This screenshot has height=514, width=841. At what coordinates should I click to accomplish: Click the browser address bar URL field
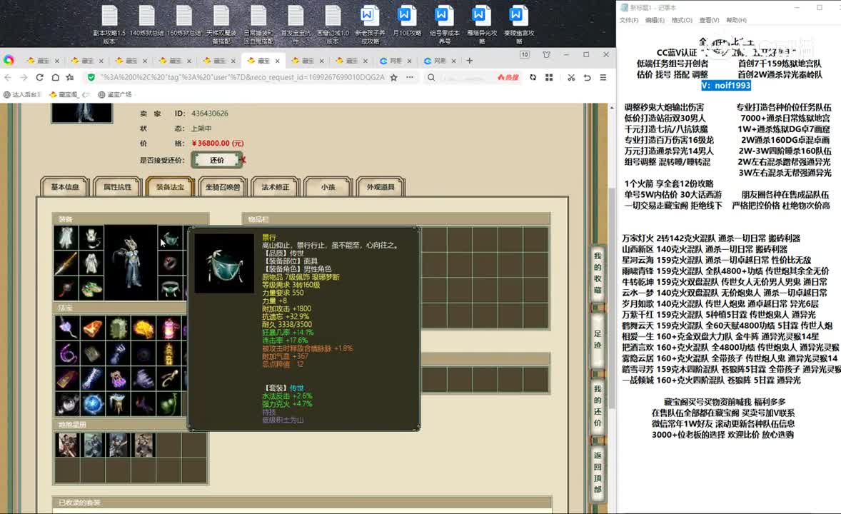coord(242,77)
